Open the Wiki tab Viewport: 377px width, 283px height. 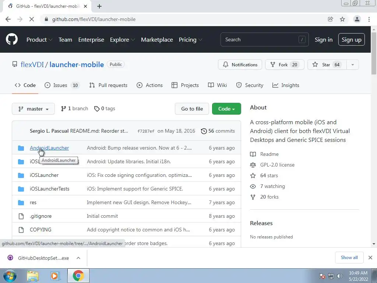coord(217,85)
